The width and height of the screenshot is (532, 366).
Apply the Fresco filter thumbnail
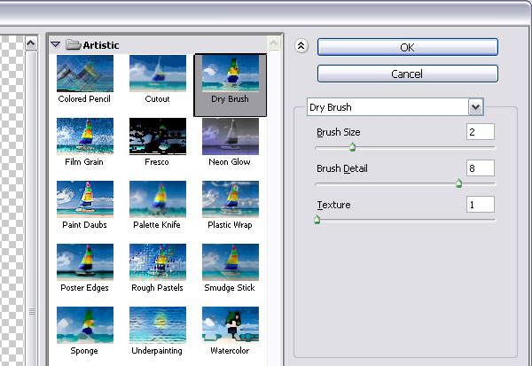point(157,136)
